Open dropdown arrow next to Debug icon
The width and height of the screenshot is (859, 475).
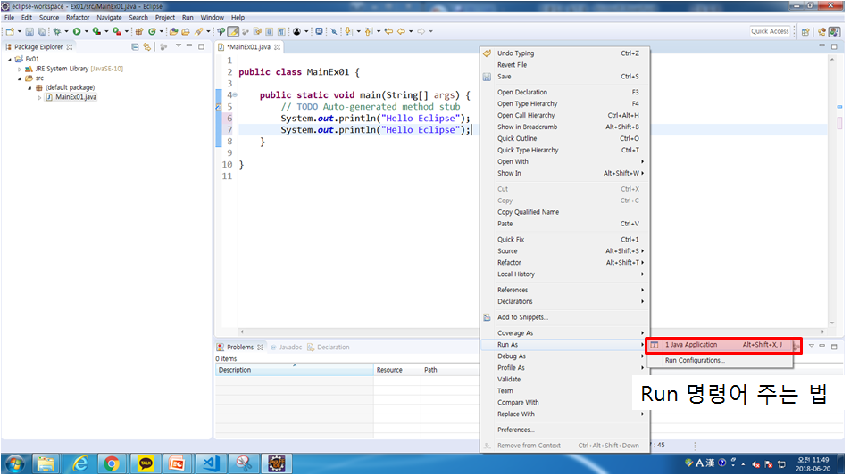coord(66,32)
